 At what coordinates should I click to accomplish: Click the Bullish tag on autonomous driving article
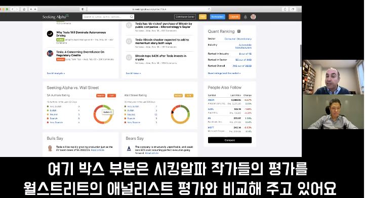click(x=60, y=40)
